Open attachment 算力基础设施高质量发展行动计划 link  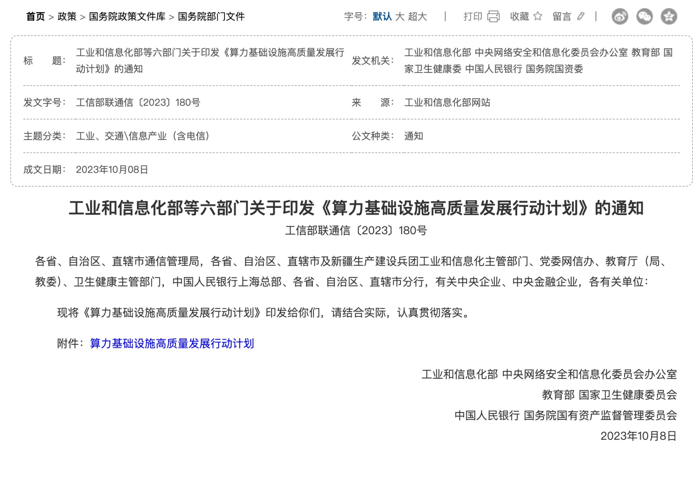[x=172, y=343]
